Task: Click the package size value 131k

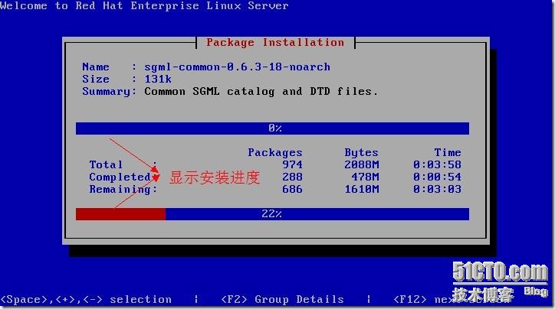Action: pyautogui.click(x=158, y=79)
